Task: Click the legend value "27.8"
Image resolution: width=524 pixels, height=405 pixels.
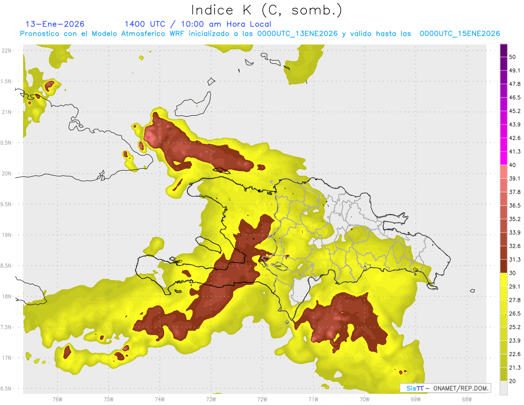Action: point(515,300)
